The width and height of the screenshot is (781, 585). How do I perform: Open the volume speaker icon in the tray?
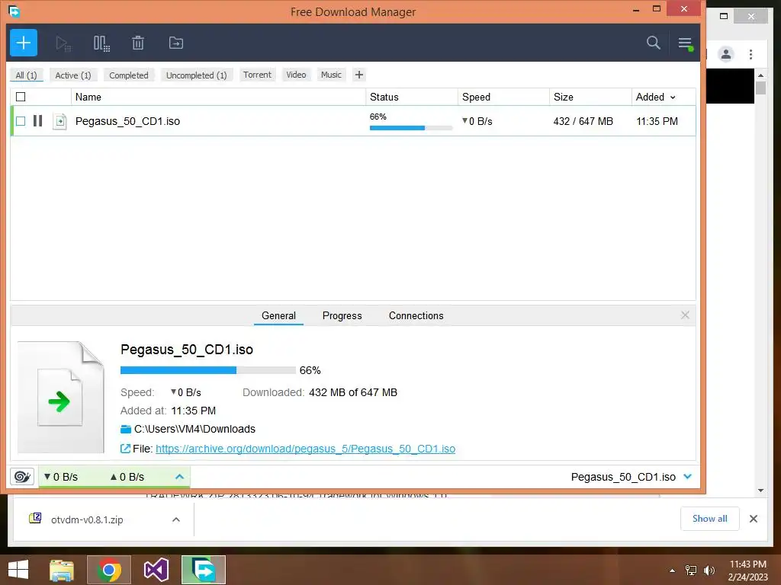(709, 571)
